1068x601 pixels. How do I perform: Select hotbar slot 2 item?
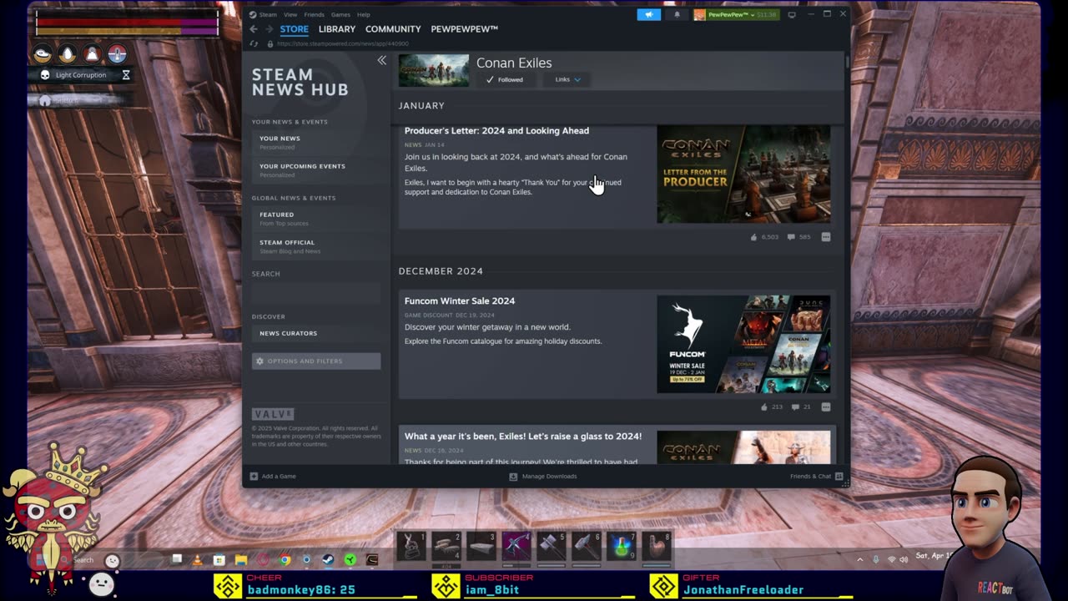(x=446, y=546)
